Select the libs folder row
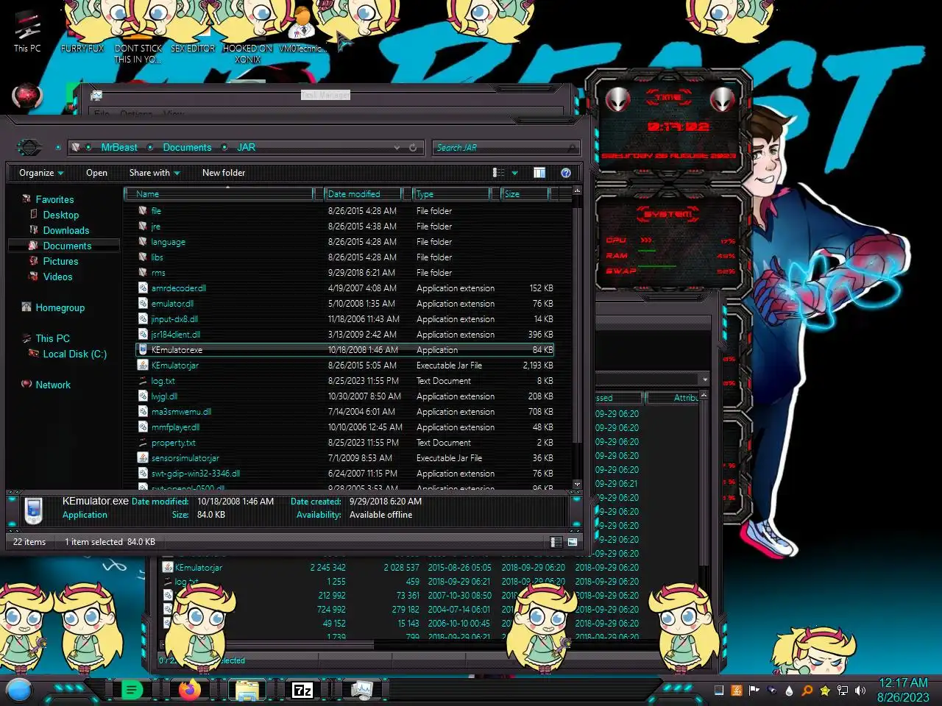 [x=346, y=257]
